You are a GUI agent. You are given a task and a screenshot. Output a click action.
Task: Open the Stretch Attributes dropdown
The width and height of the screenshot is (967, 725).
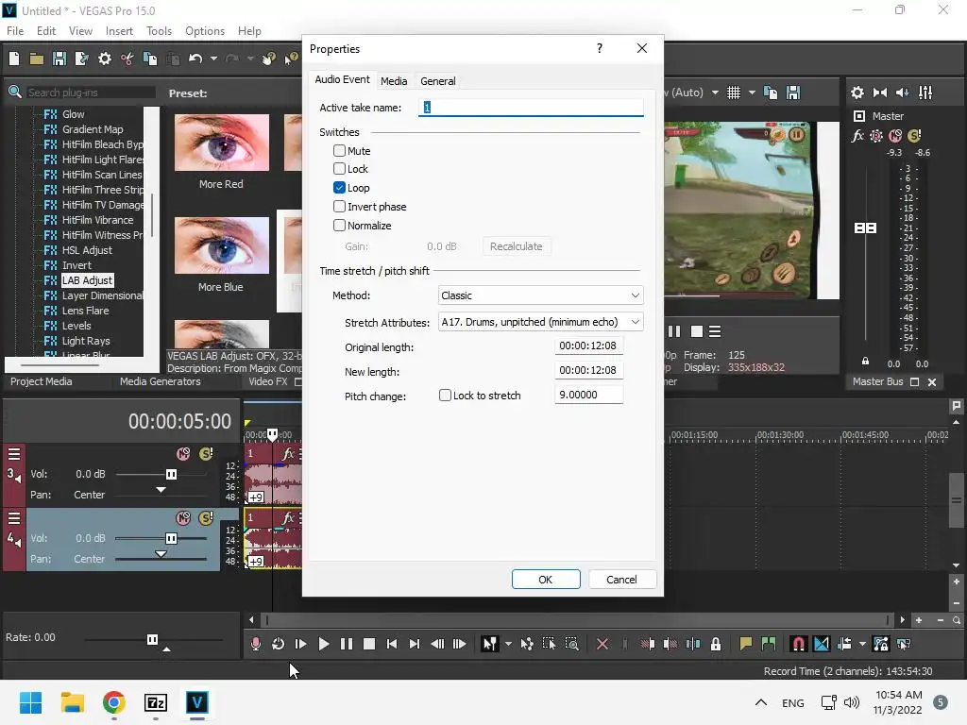click(x=540, y=322)
